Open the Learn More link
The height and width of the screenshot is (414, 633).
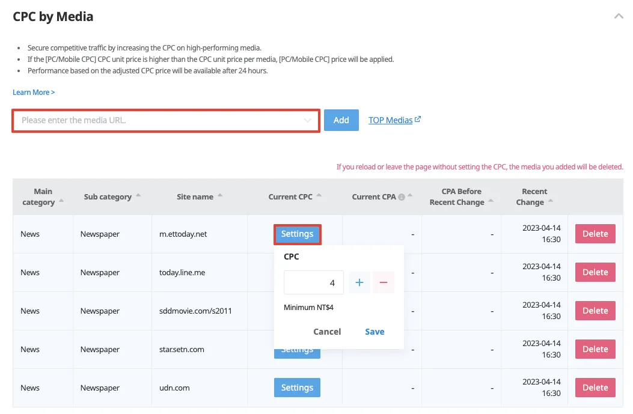pos(34,93)
